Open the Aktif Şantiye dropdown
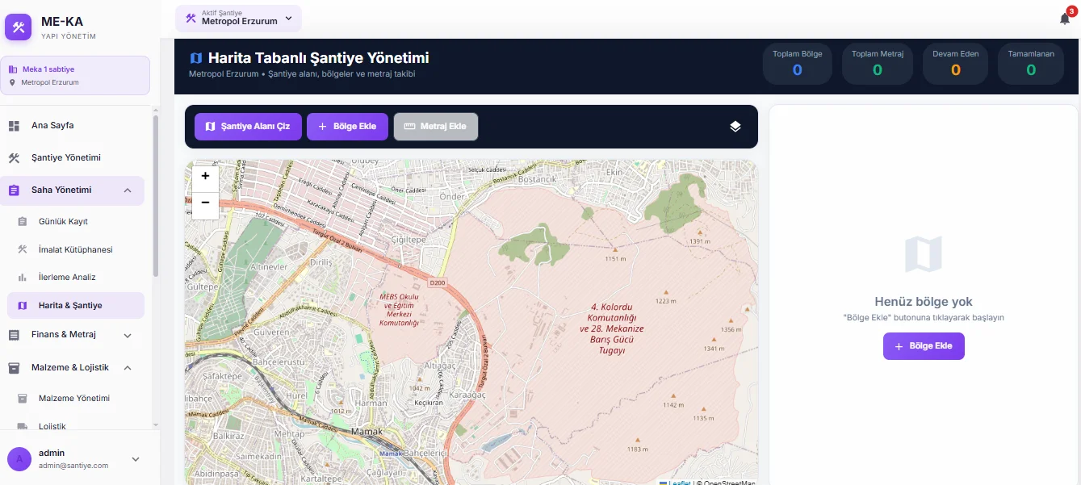 (x=238, y=19)
